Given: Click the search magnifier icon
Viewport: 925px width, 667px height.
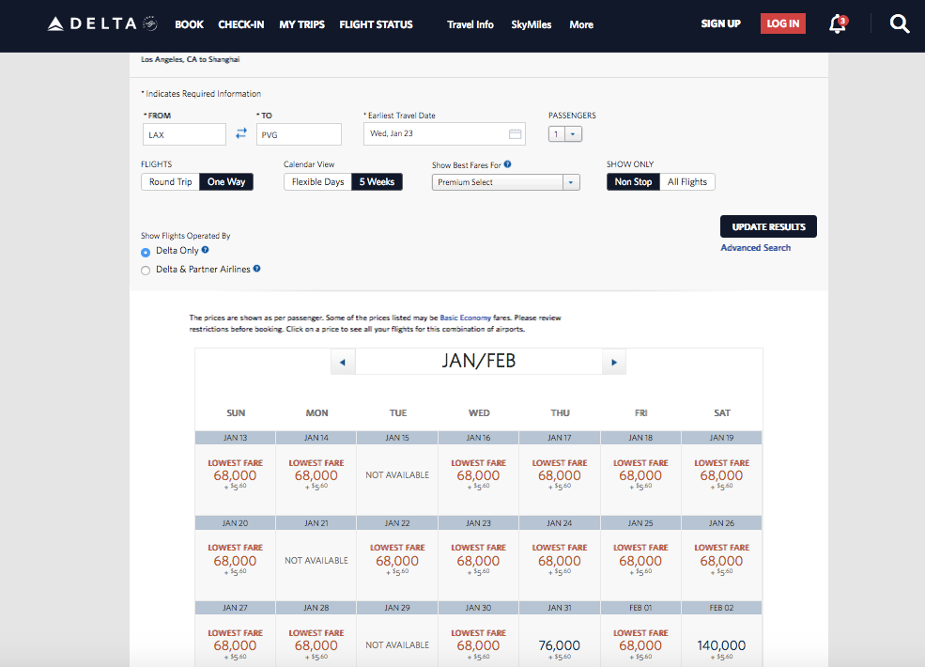Looking at the screenshot, I should coord(899,24).
